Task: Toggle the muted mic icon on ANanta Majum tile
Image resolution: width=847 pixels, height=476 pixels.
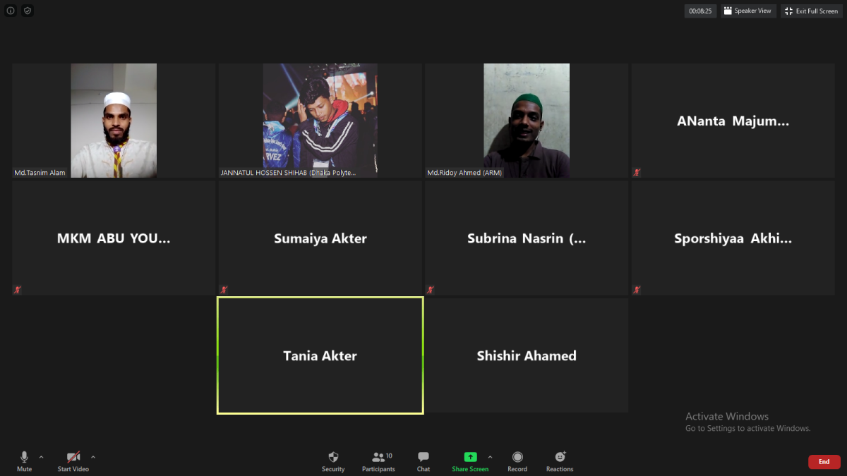Action: 636,171
